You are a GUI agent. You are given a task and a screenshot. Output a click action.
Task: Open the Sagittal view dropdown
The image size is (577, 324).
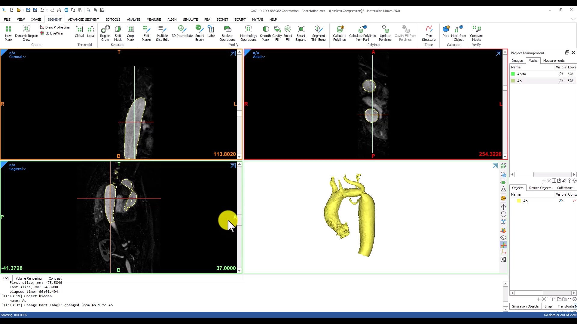(x=17, y=169)
